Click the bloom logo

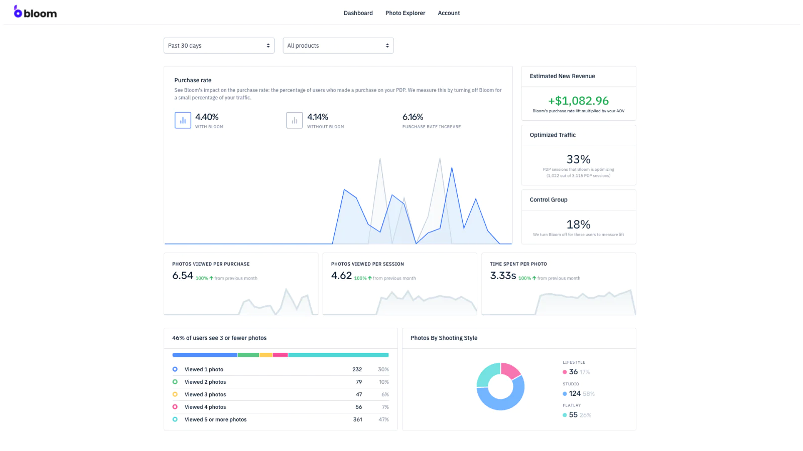tap(35, 12)
